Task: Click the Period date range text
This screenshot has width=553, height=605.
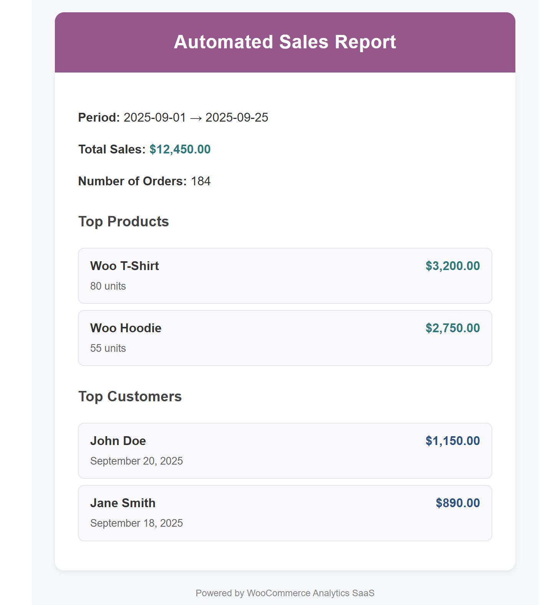Action: [196, 117]
